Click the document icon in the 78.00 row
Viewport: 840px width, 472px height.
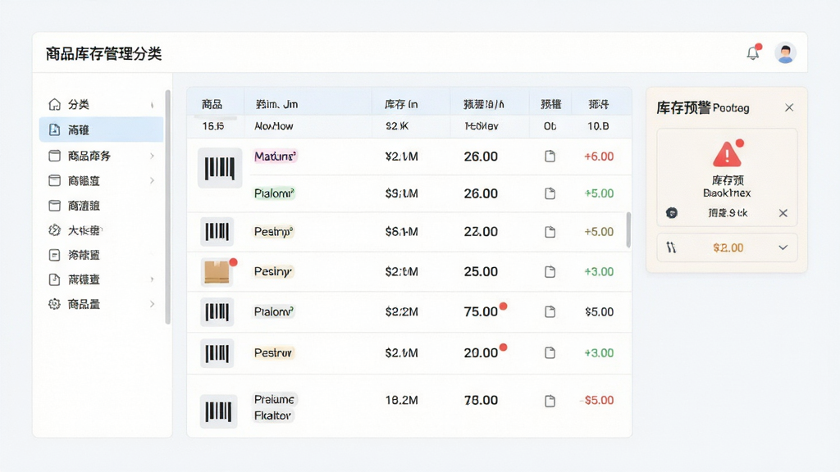click(x=550, y=401)
